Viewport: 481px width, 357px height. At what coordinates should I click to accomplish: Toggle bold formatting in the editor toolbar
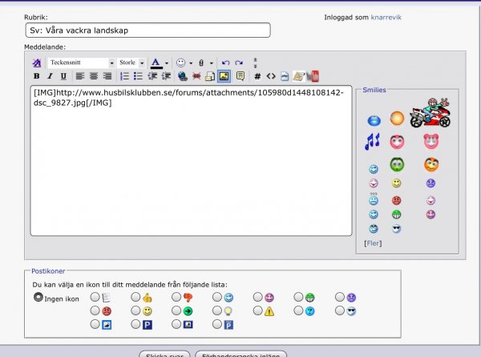pos(36,76)
